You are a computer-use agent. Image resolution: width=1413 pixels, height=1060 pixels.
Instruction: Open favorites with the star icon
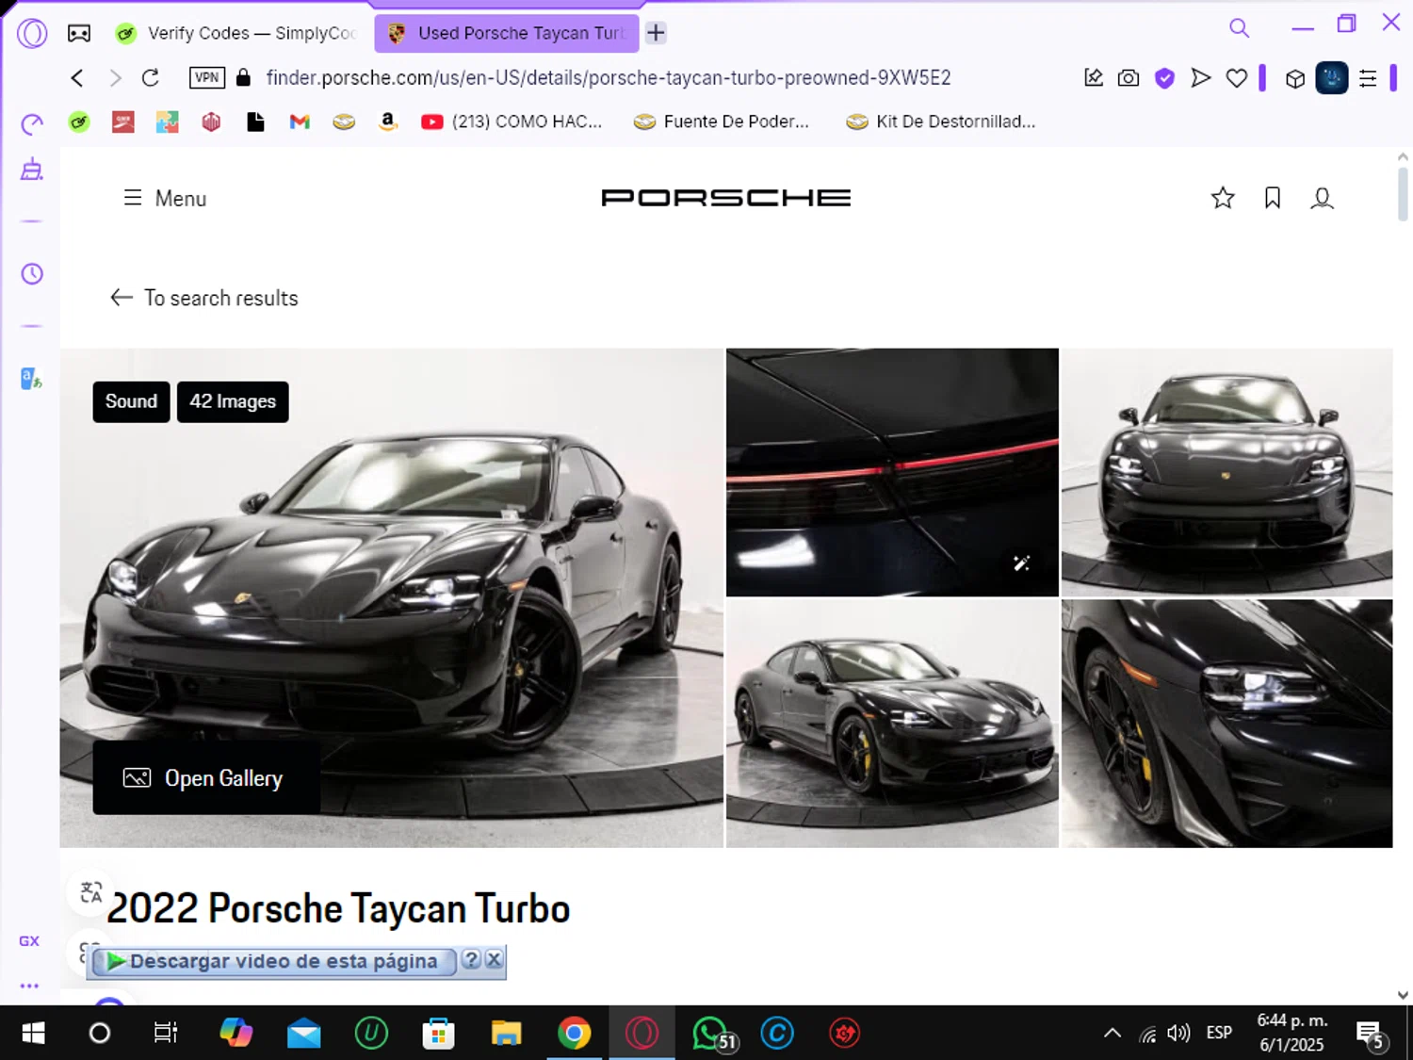[x=1223, y=197]
